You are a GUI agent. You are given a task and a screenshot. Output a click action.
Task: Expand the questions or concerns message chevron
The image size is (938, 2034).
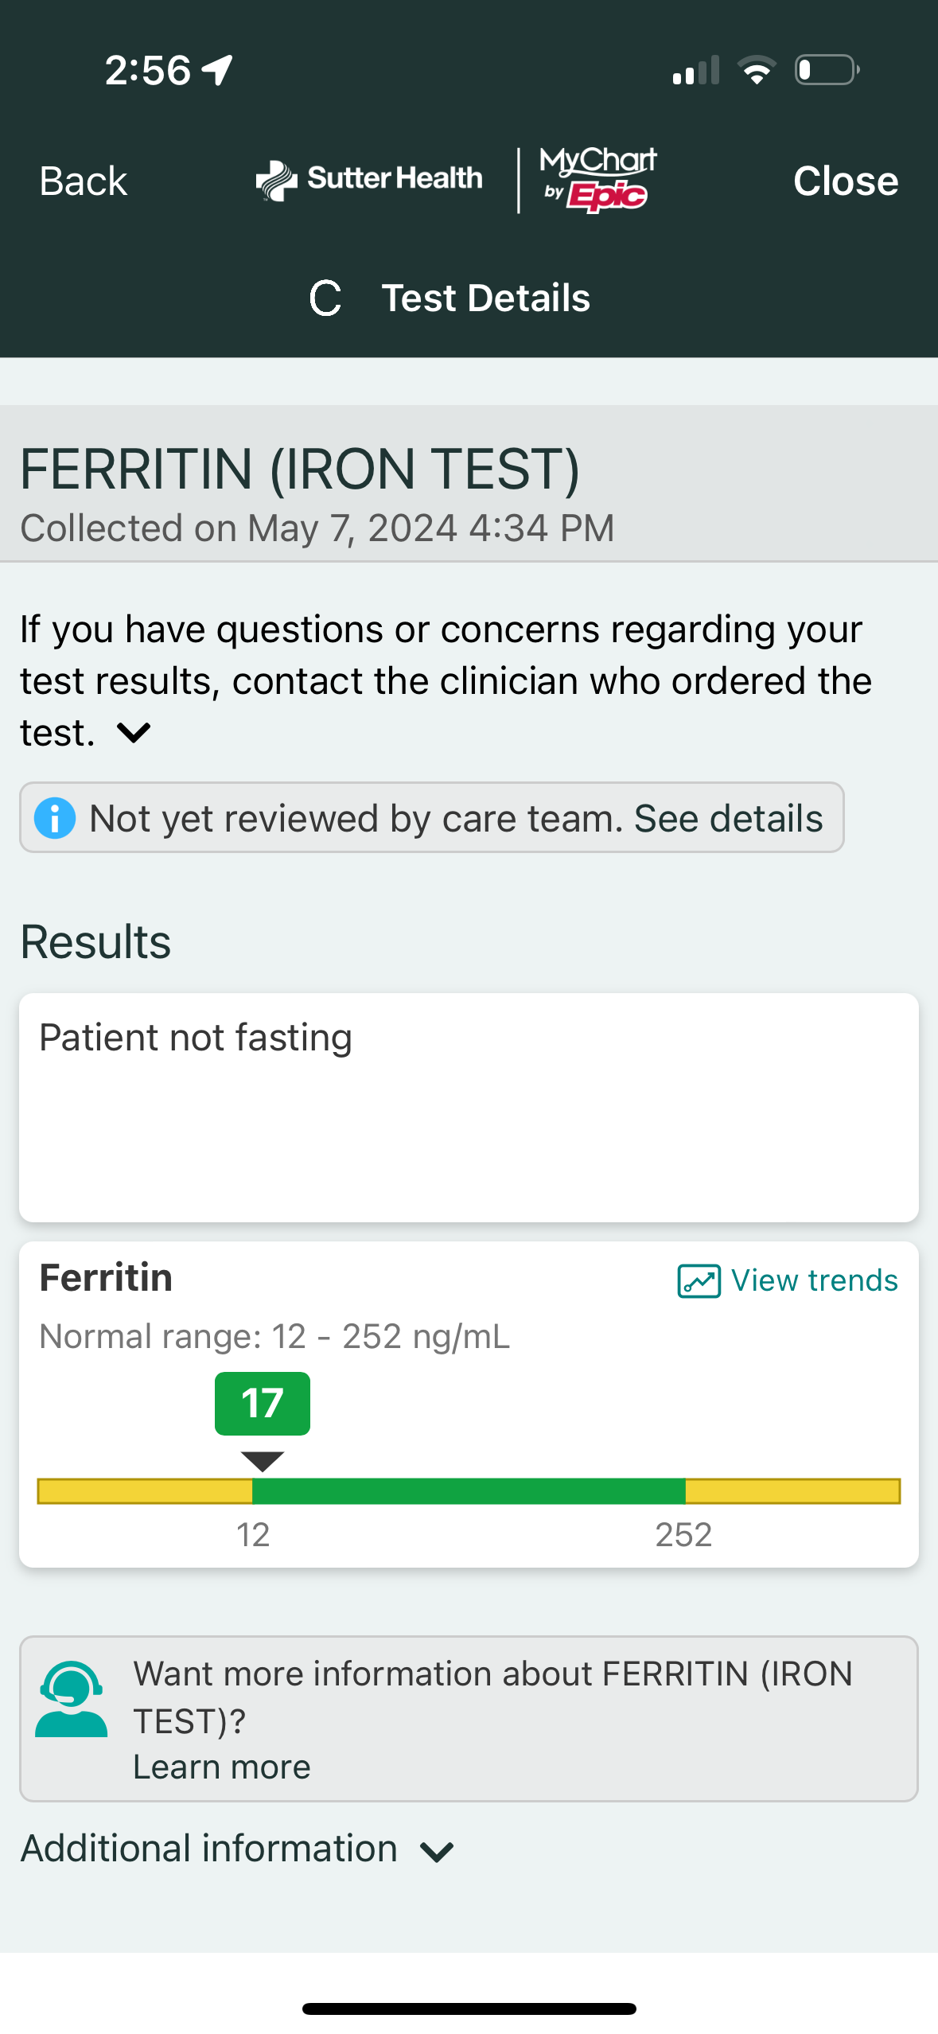(134, 732)
